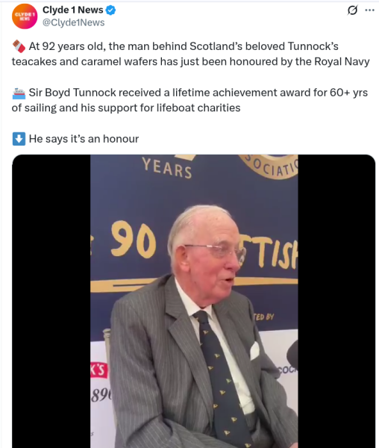Click the lifetime achievement award sentence
Screen dimensions: 379x448
pos(189,100)
